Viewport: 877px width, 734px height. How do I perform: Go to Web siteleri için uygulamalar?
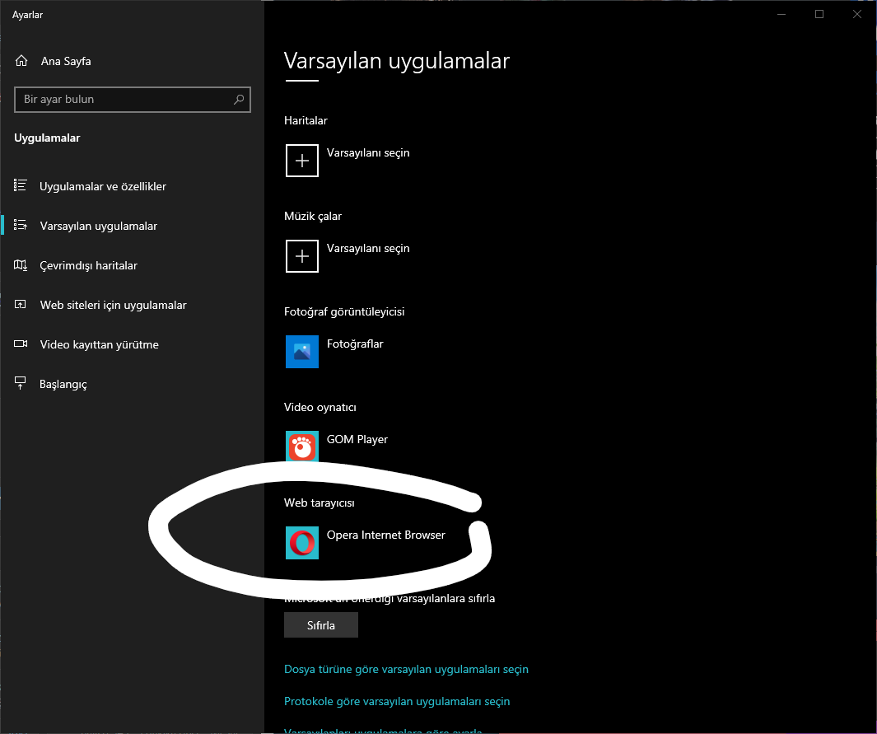(113, 305)
